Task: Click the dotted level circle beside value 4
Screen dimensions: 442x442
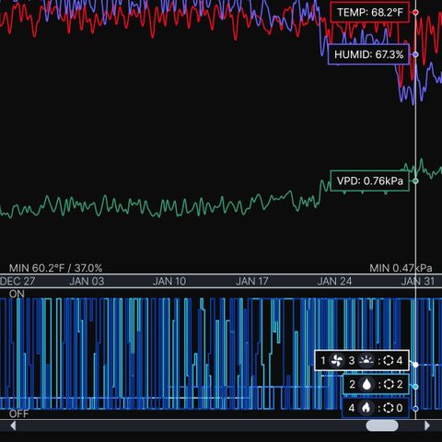Action: coord(389,360)
